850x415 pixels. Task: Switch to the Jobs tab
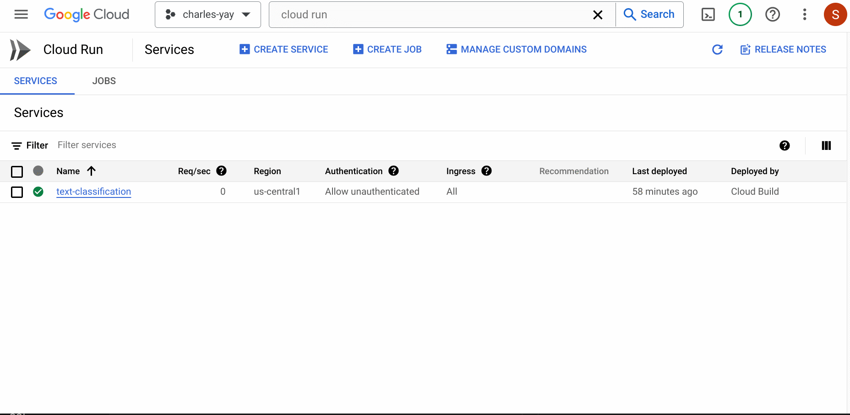[104, 81]
